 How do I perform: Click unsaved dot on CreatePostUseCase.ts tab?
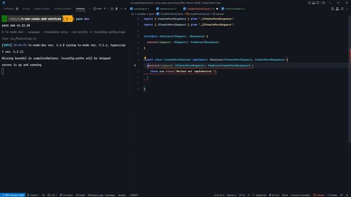tap(217, 9)
